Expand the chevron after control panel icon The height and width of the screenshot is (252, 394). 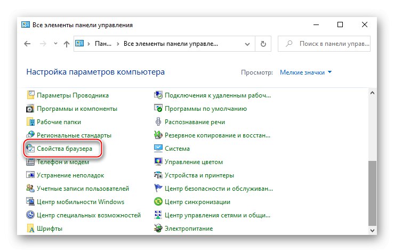[89, 44]
